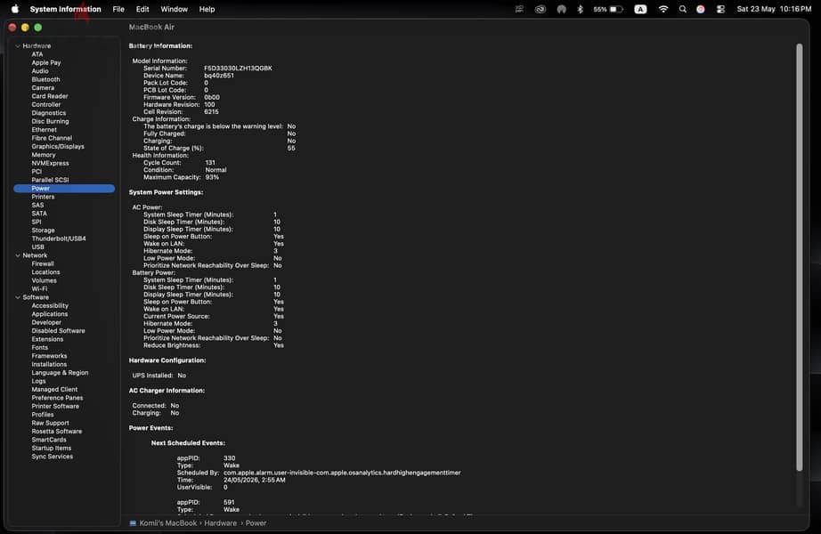Click Power in the path bar

pyautogui.click(x=256, y=523)
